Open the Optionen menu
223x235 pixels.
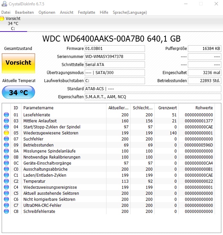pos(47,12)
